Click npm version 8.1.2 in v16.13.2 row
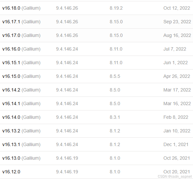 pyautogui.click(x=115, y=131)
